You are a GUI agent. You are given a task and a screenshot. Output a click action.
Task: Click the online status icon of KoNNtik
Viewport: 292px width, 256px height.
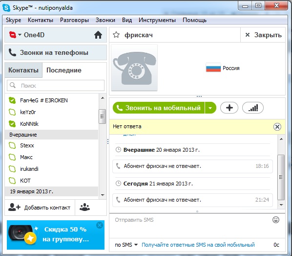coord(12,124)
